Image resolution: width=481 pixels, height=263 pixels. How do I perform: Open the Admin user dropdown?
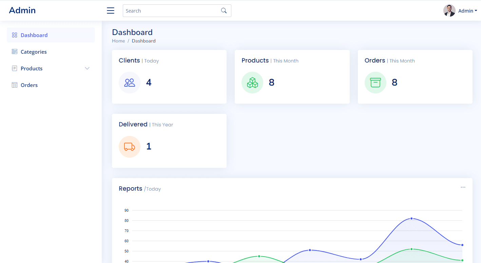468,11
